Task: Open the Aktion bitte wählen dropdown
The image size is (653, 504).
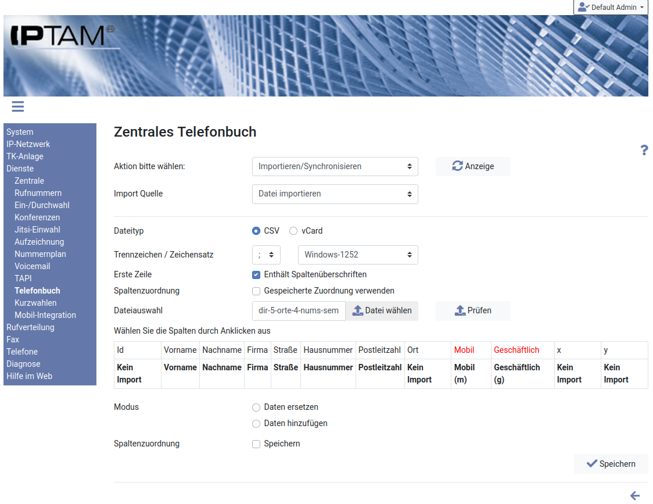Action: (335, 166)
